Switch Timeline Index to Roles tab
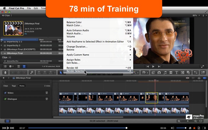208x130 pixels. pos(22,86)
